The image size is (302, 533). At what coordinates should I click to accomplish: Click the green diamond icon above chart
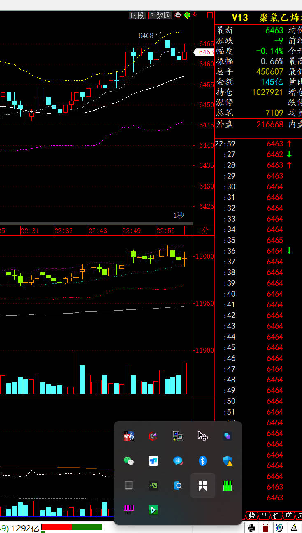[187, 15]
